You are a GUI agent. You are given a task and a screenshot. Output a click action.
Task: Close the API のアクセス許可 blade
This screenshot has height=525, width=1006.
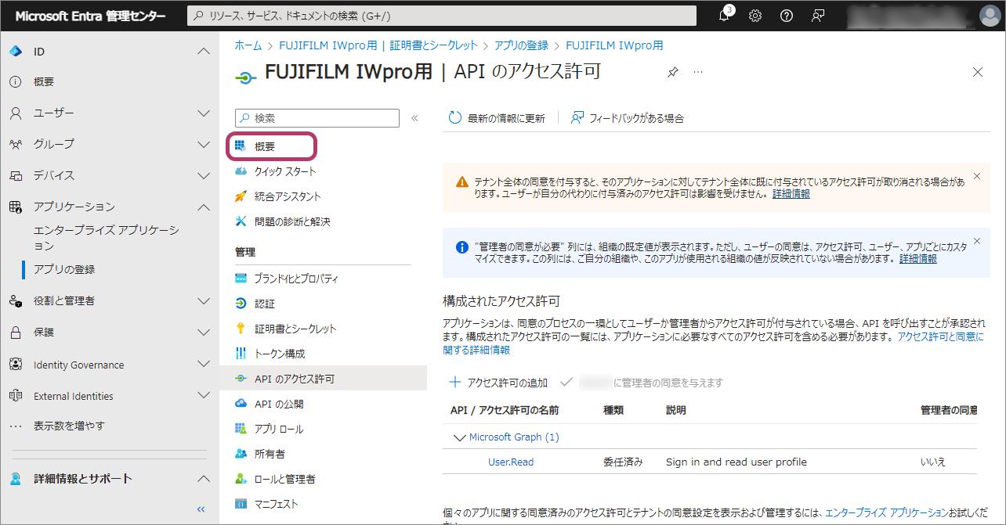[977, 72]
